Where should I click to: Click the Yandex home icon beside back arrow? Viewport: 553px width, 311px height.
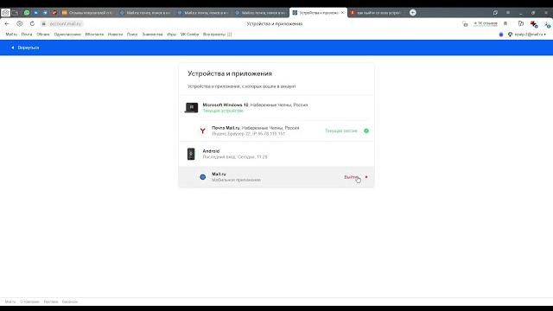(x=19, y=23)
